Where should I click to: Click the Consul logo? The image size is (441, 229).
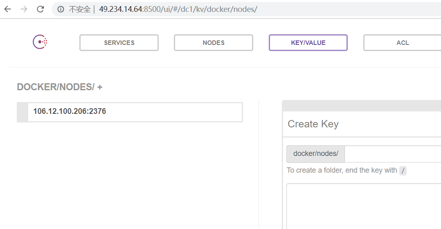[40, 42]
